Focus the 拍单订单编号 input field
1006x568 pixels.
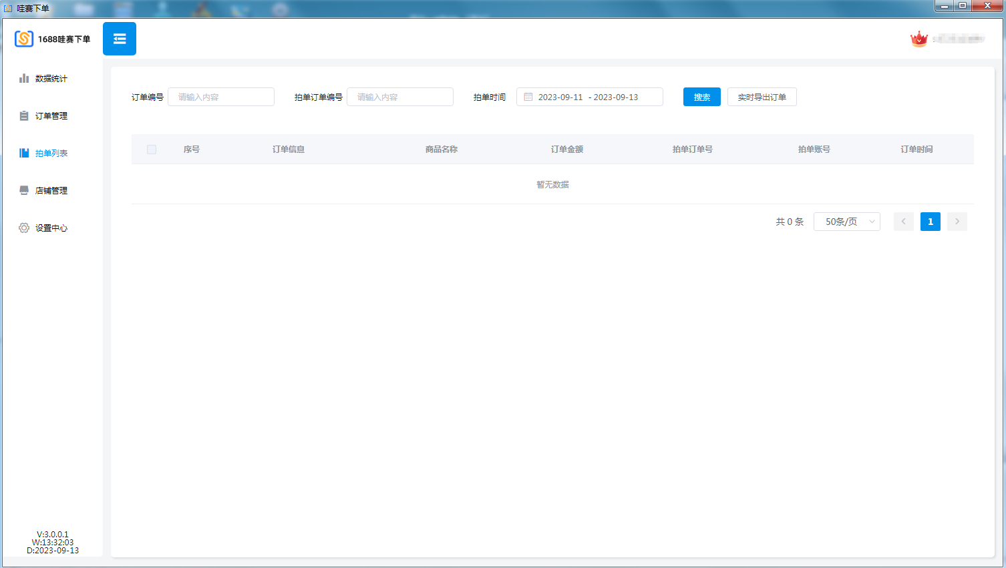coord(400,97)
